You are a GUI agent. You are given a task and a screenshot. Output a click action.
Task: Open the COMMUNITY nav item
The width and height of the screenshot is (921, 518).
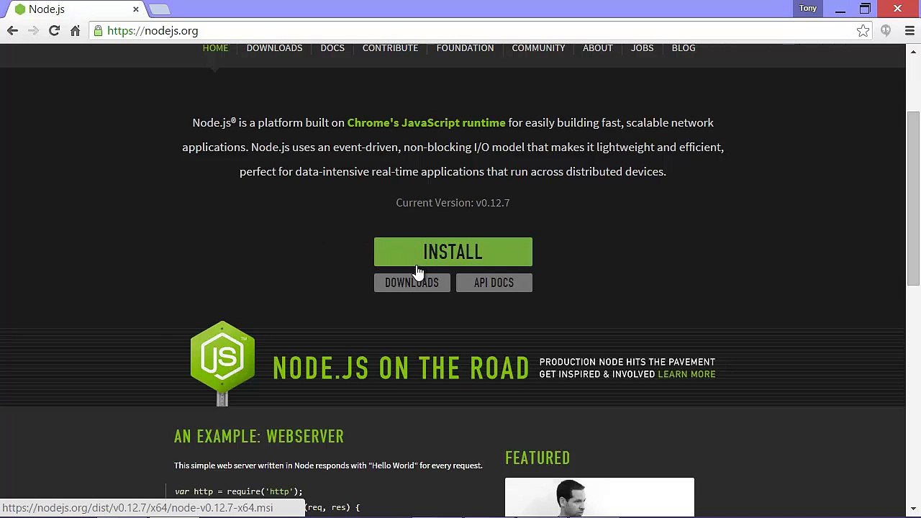point(538,48)
